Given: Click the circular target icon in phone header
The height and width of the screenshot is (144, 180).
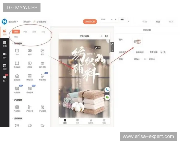Looking at the screenshot, I should [106, 36].
